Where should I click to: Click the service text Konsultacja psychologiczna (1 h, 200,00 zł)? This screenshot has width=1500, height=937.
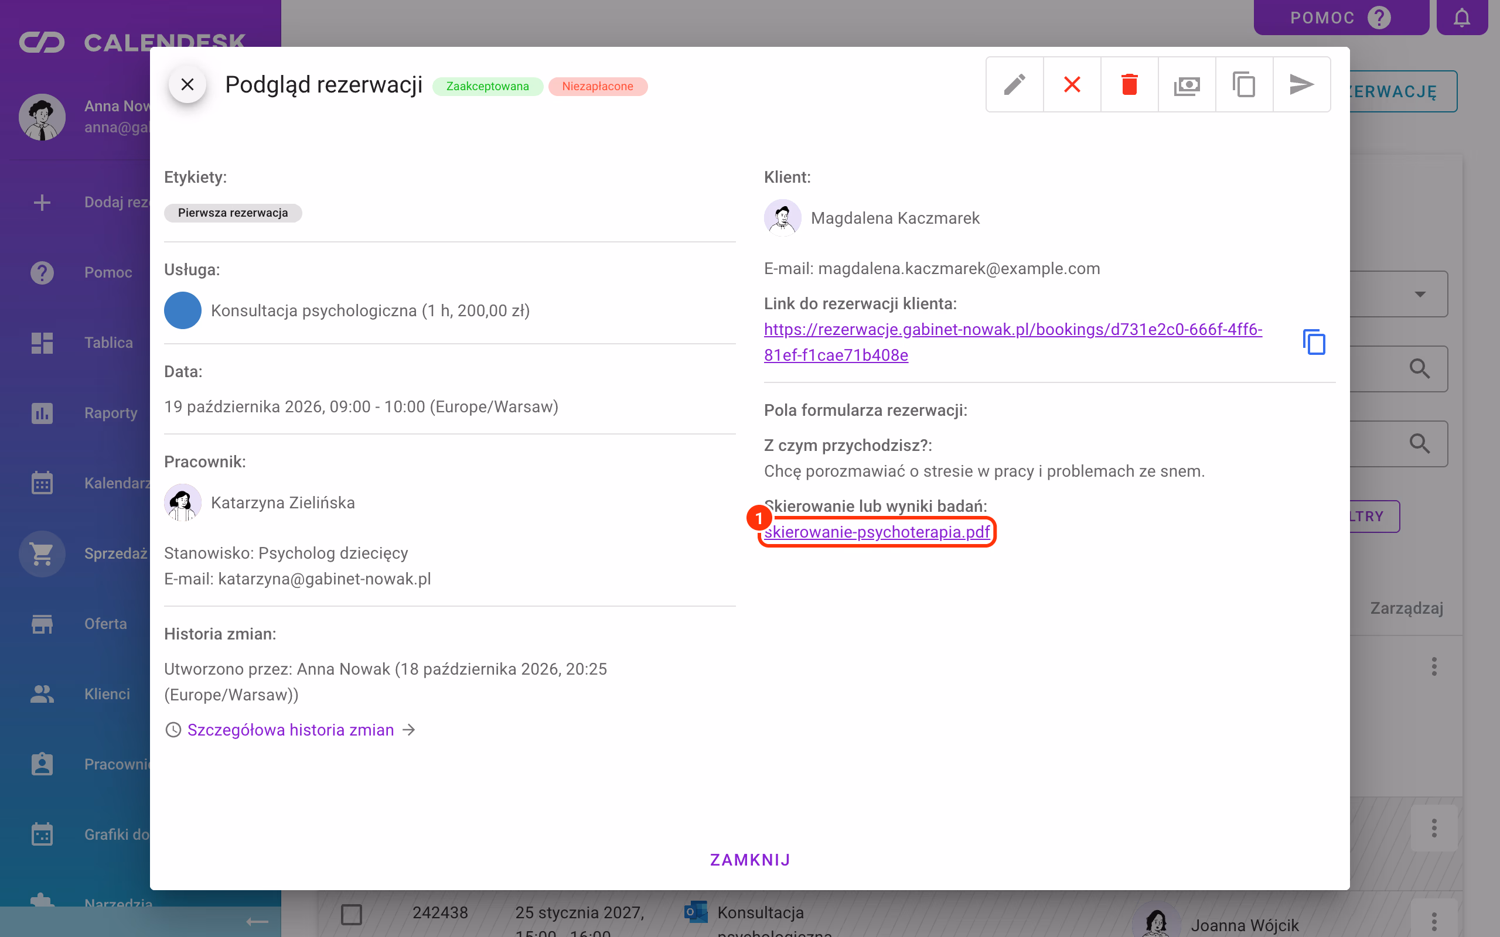[370, 310]
